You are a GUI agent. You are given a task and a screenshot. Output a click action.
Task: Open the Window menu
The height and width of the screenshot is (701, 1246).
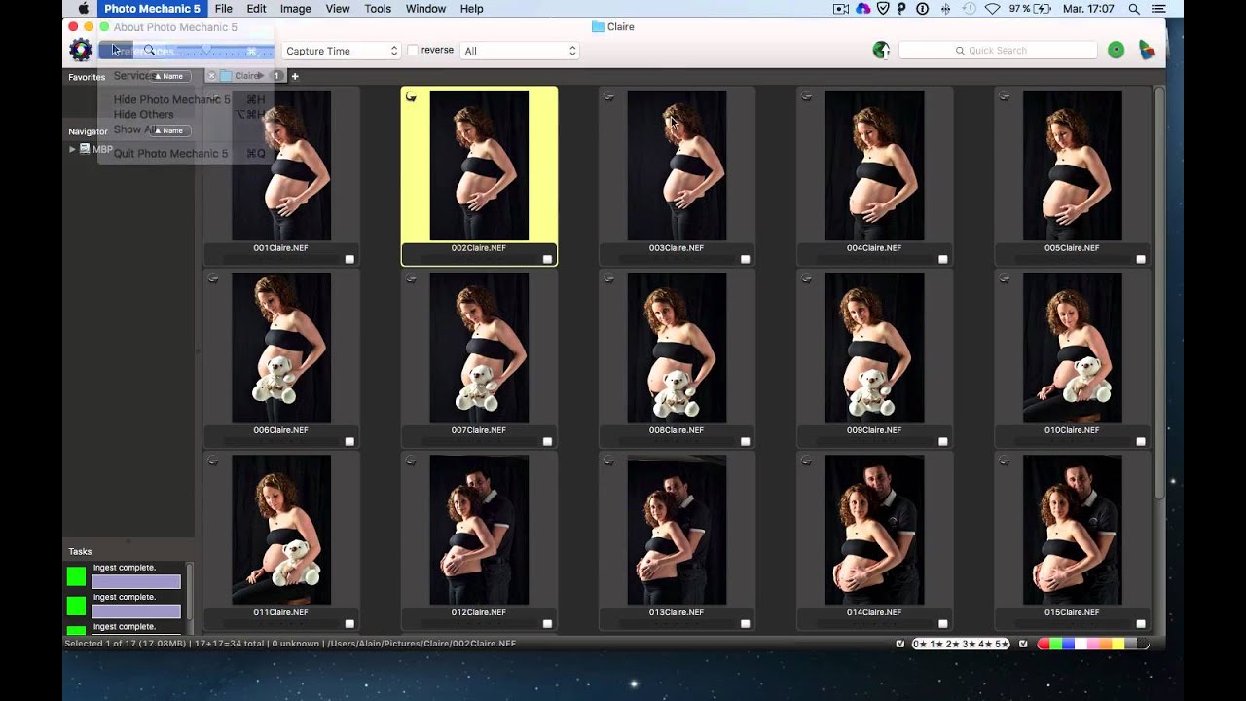click(x=425, y=9)
